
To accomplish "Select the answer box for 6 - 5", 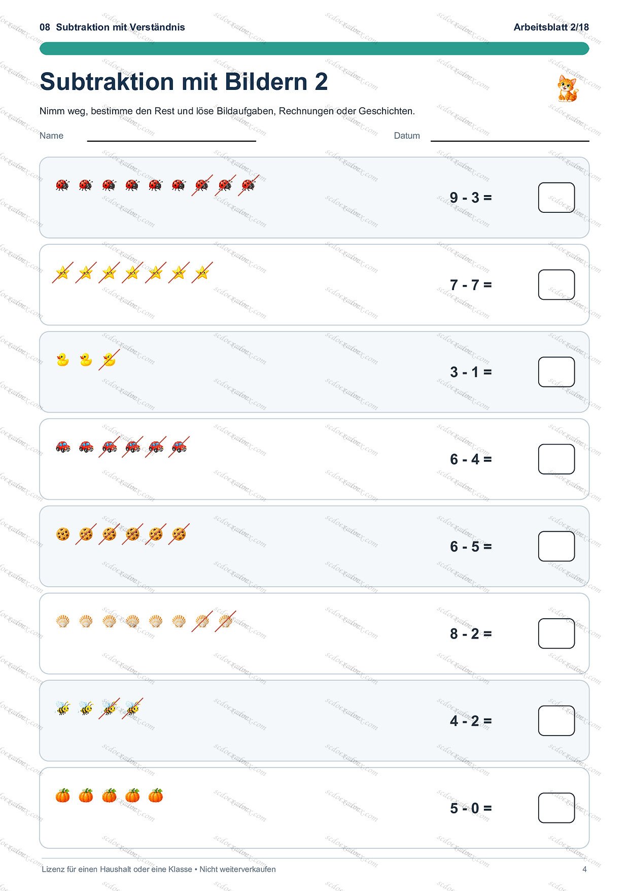I will click(556, 547).
